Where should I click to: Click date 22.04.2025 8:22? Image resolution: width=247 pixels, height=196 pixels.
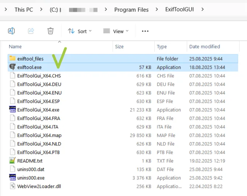pos(206,186)
